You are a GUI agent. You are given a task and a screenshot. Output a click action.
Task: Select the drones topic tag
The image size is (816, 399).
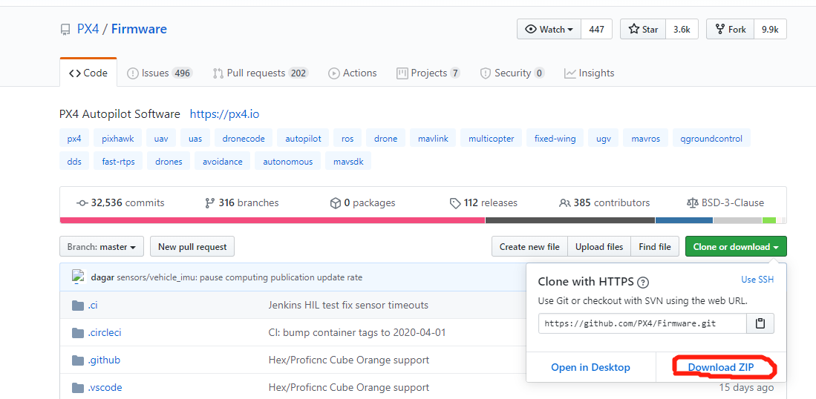point(169,162)
